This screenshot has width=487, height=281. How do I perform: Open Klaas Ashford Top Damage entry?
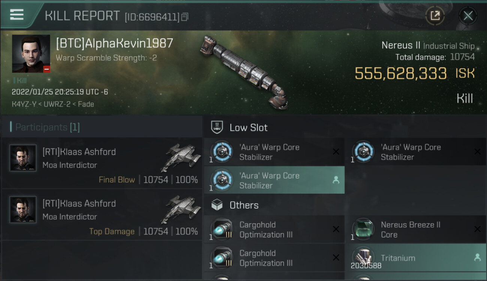(102, 215)
